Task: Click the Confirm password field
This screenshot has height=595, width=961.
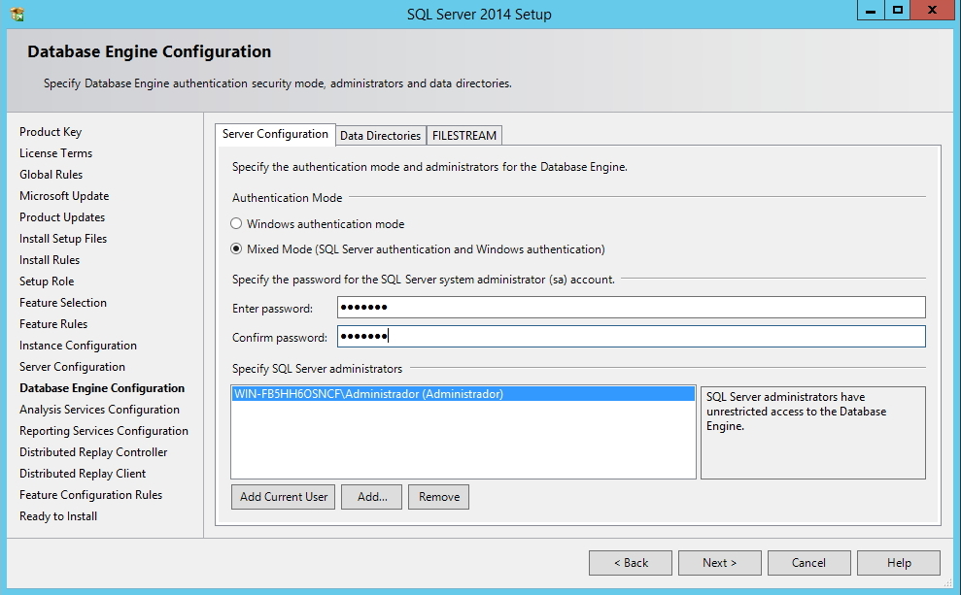Action: (632, 336)
